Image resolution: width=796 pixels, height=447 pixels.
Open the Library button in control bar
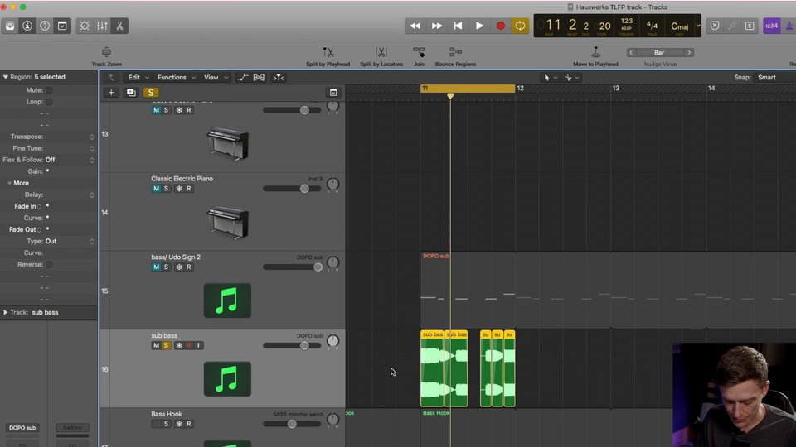pos(10,26)
